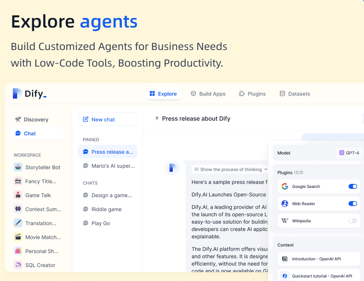Expand Show the process of thinking

(231, 170)
